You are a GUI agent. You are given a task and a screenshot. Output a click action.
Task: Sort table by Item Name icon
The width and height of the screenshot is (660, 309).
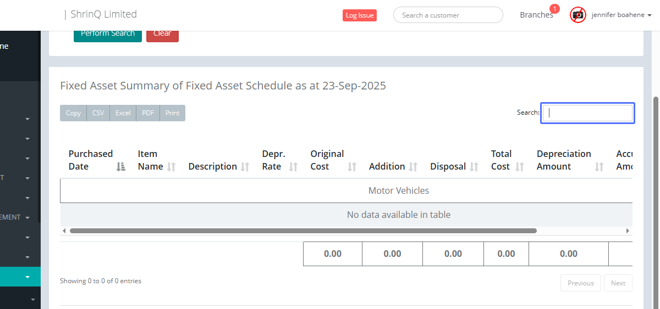(x=172, y=167)
